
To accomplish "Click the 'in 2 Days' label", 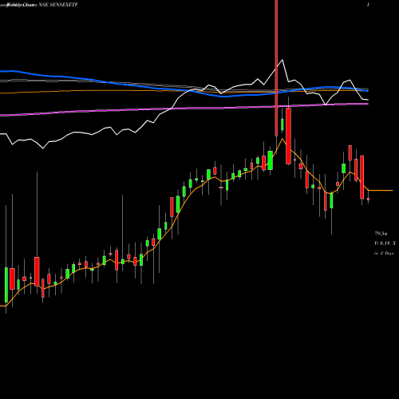I will tap(384, 253).
